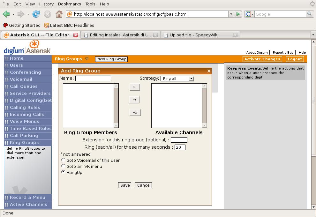Screen dimensions: 316x217
Task: Click the right arrow move button
Action: (135, 100)
